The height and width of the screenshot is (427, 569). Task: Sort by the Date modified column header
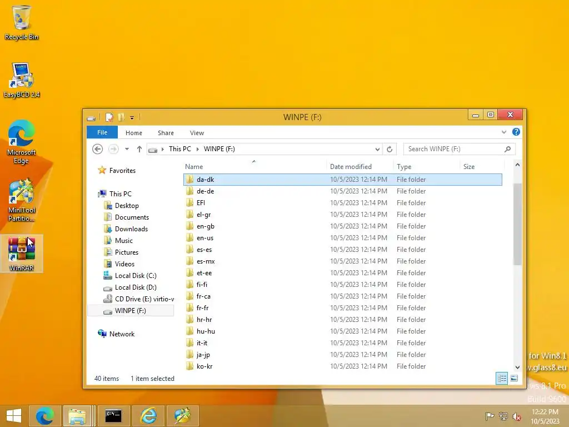point(360,167)
